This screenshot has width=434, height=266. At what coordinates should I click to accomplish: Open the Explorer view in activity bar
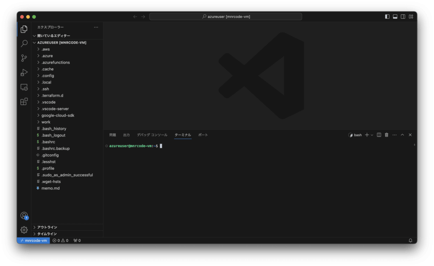pos(24,29)
